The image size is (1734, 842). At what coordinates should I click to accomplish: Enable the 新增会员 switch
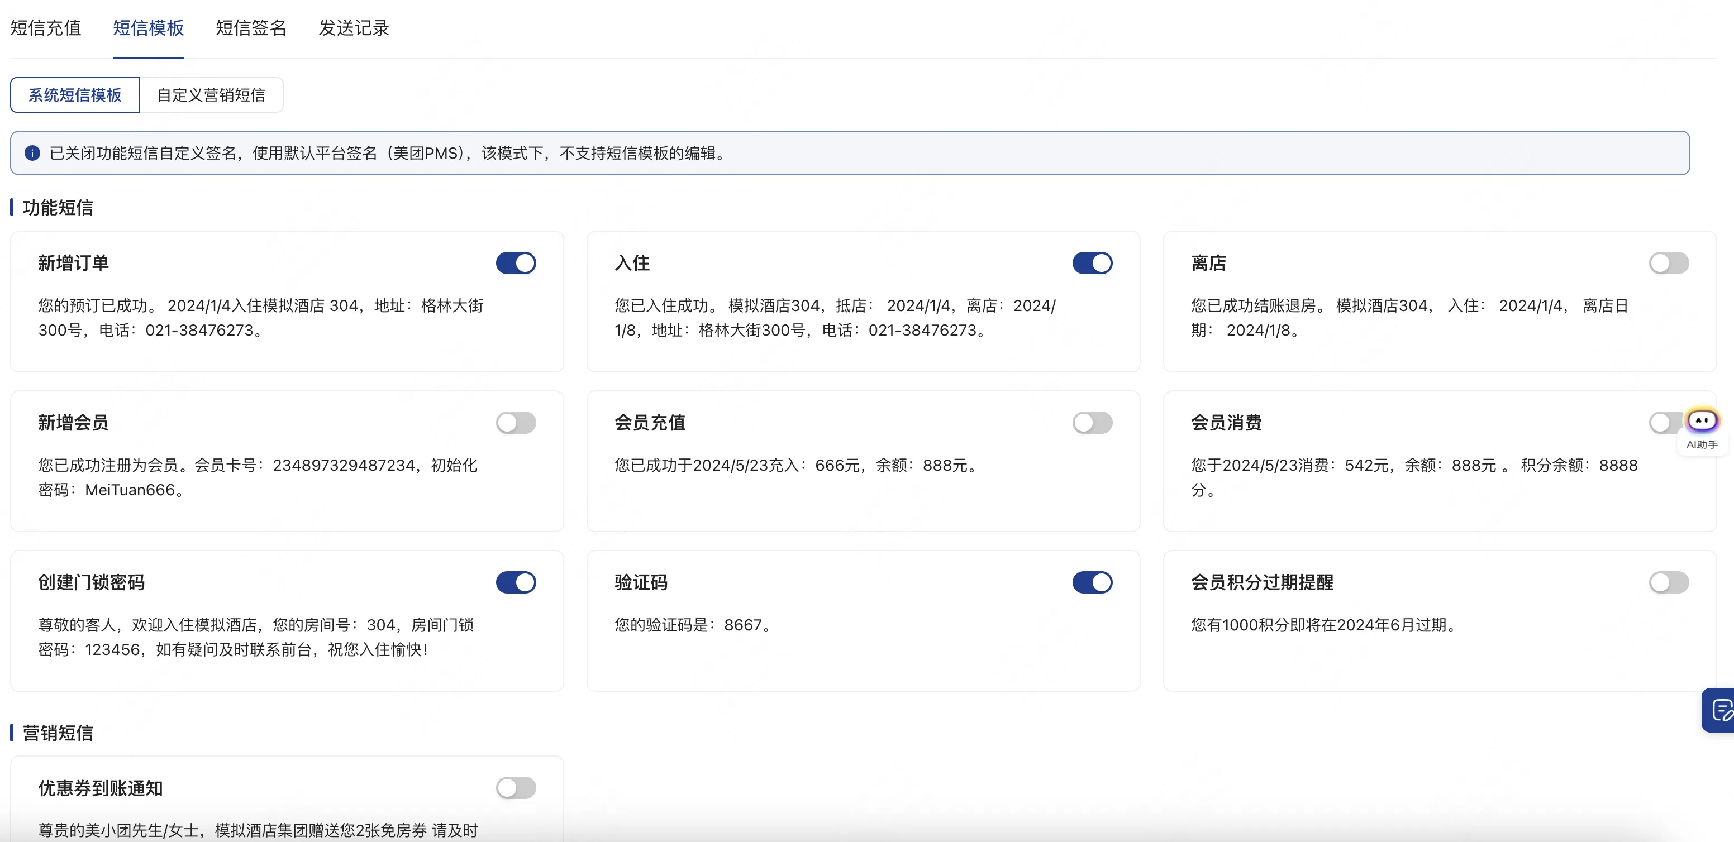[516, 423]
